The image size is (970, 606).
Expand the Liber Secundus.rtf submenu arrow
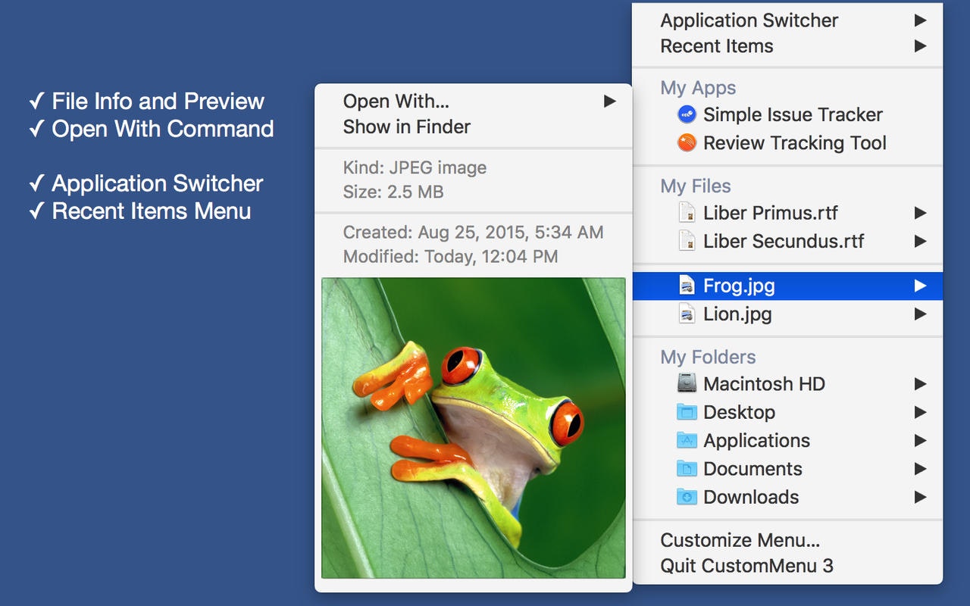pyautogui.click(x=920, y=242)
